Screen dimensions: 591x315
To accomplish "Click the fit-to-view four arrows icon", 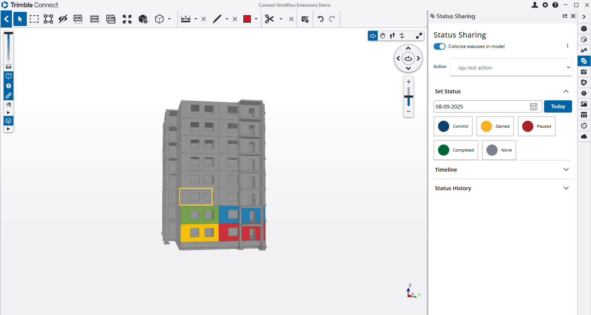I will pos(127,19).
